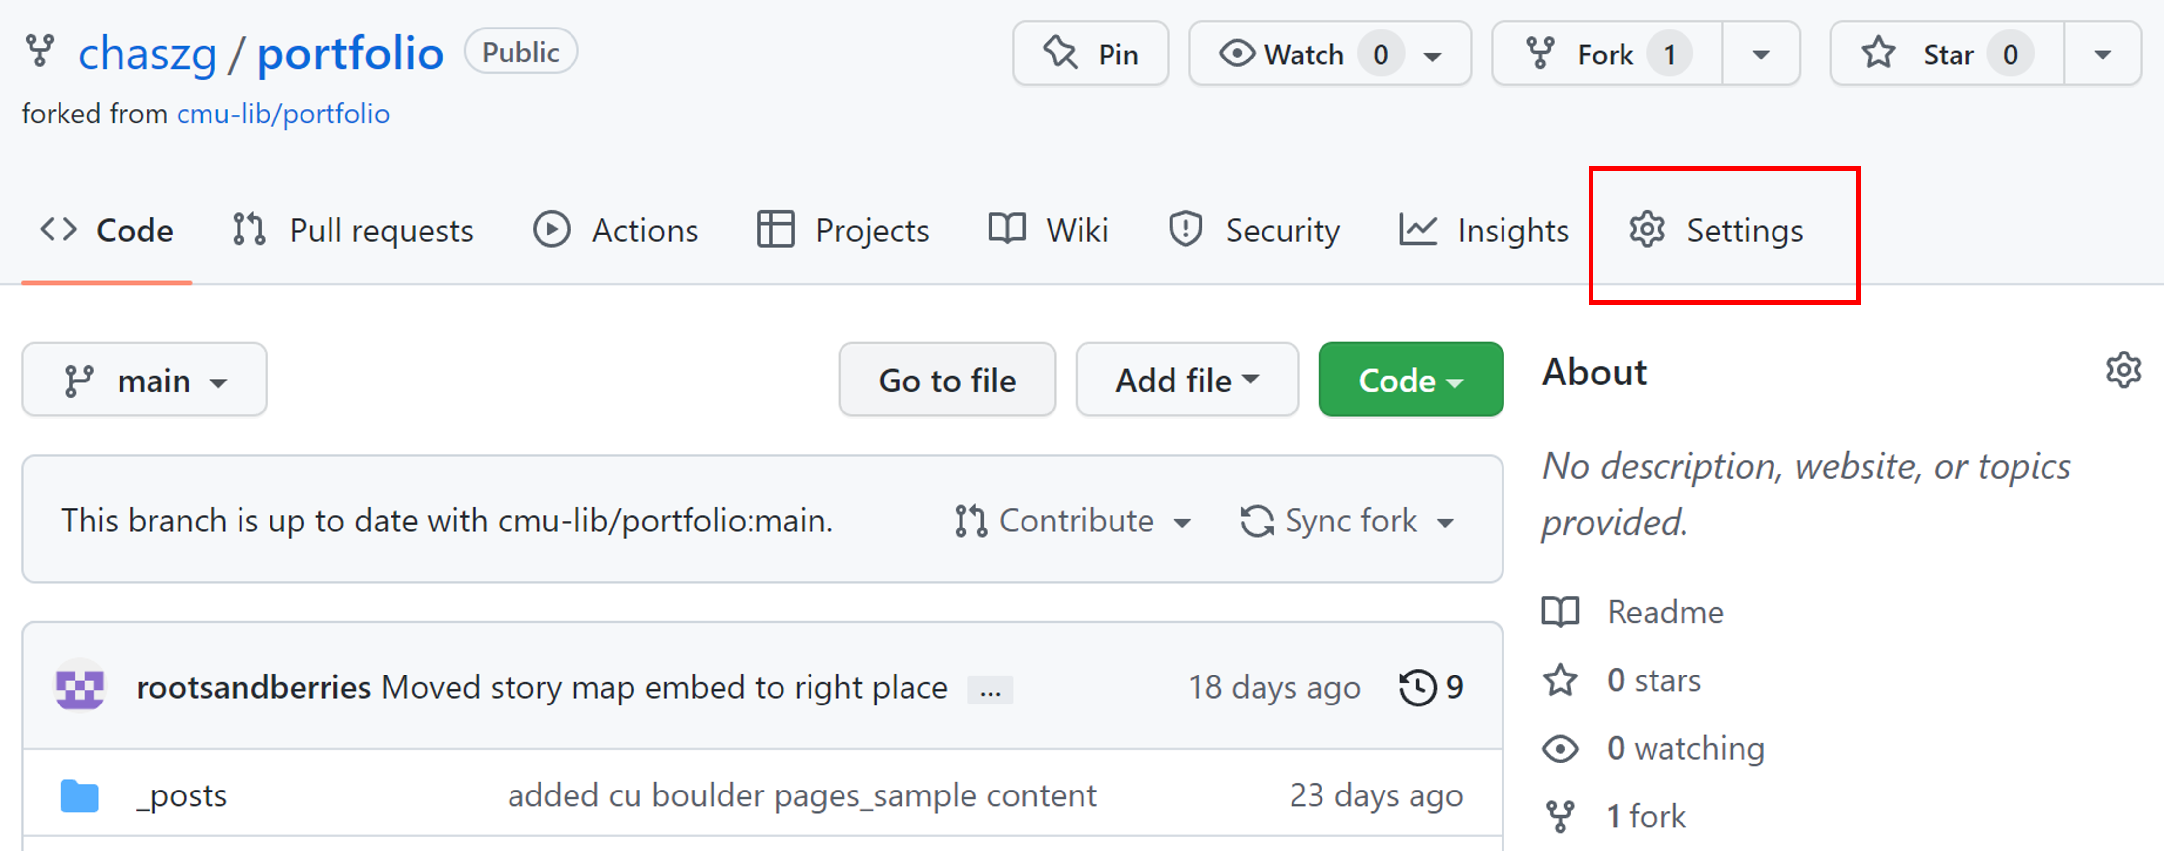Open the Actions tab
Screen dimensions: 2164x851
pos(616,230)
